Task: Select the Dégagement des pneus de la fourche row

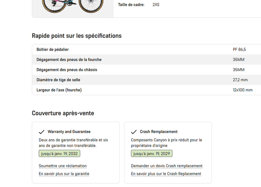Action: (x=146, y=60)
